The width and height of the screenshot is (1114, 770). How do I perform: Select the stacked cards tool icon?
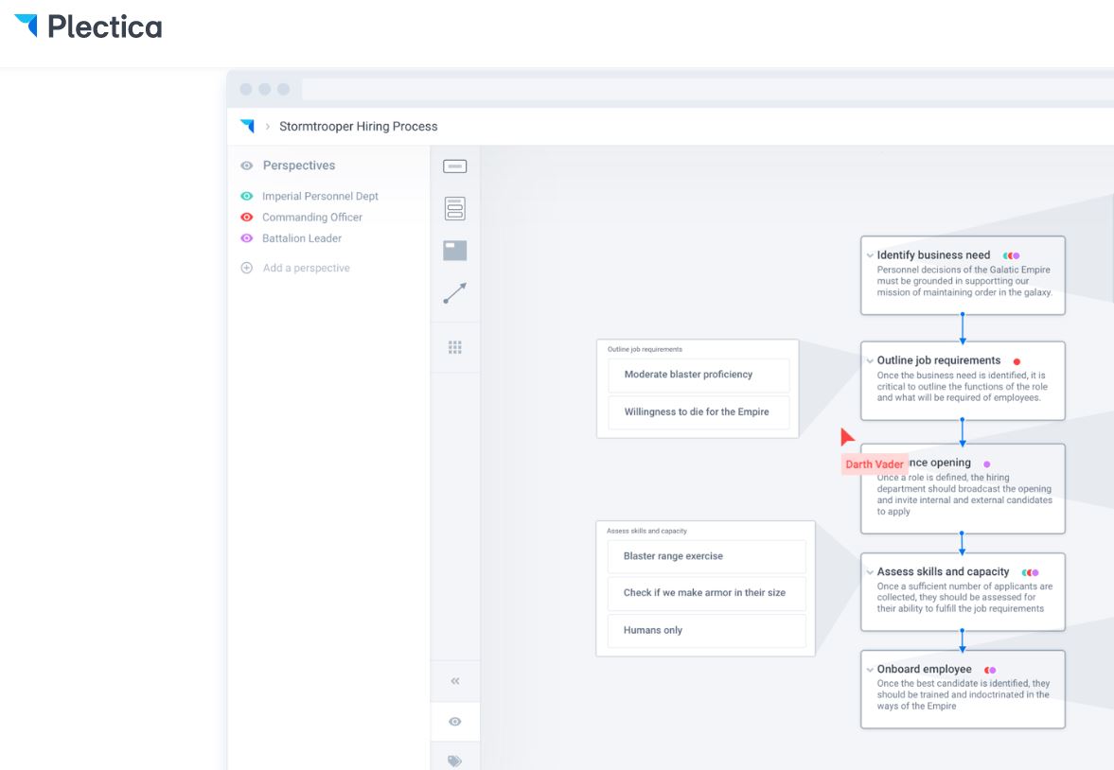[x=455, y=209]
